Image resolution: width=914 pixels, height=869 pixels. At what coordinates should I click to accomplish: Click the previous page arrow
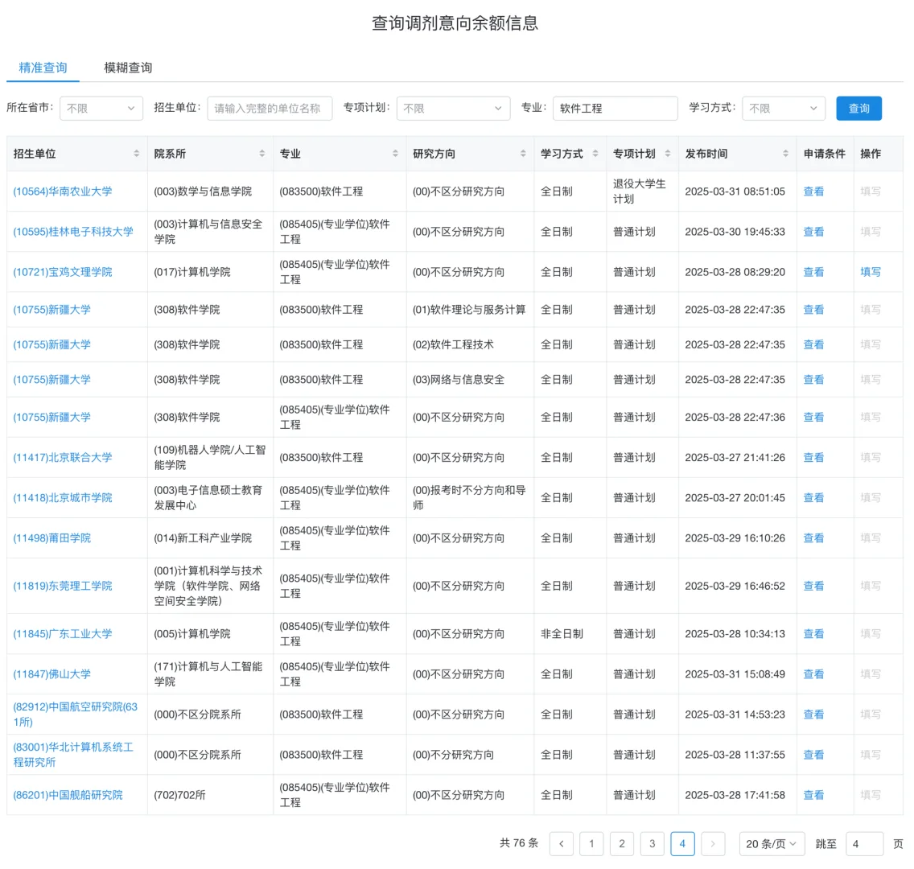[x=561, y=844]
